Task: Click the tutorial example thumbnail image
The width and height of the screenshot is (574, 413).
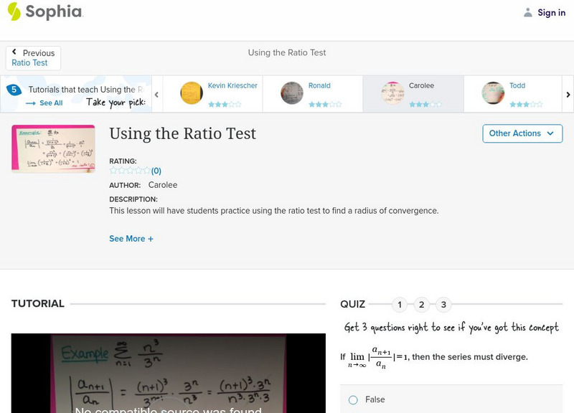Action: point(52,149)
